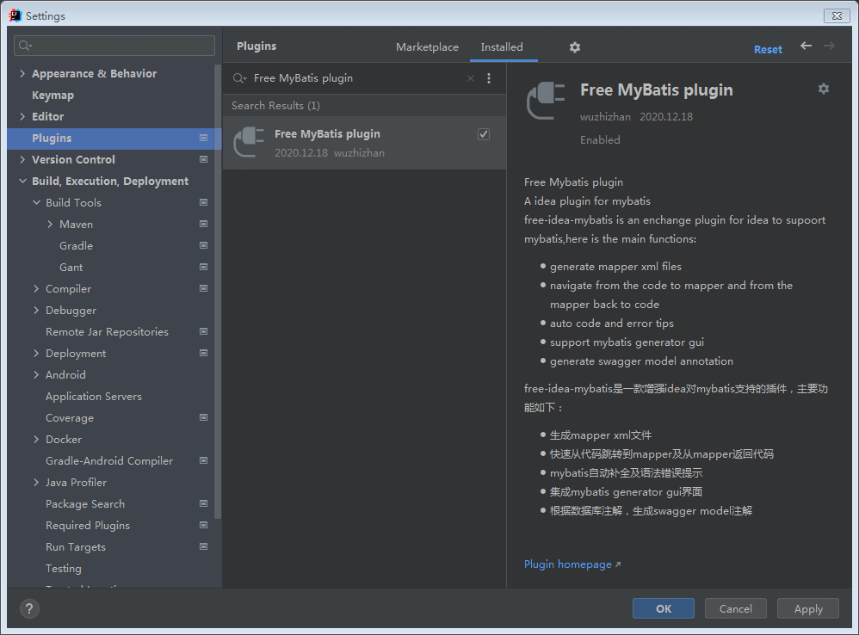Click the back navigation arrow
The image size is (859, 635).
806,46
